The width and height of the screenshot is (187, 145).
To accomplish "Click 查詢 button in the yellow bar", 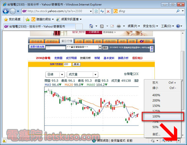I will (x=76, y=64).
